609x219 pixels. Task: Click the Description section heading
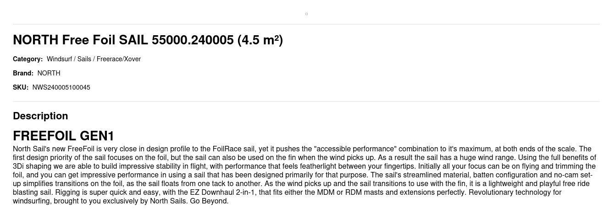point(40,116)
